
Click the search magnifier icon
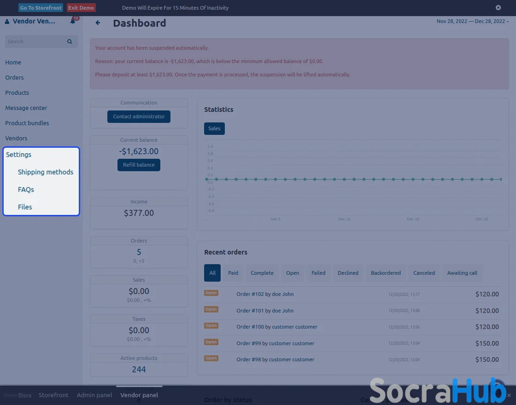click(70, 41)
